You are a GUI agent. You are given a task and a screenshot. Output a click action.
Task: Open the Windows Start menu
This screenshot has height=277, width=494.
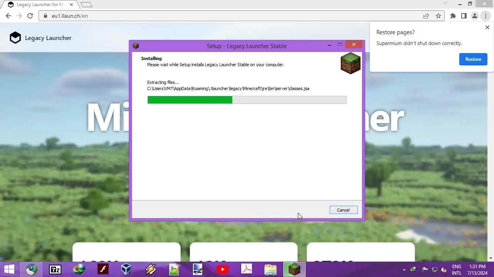(x=9, y=269)
